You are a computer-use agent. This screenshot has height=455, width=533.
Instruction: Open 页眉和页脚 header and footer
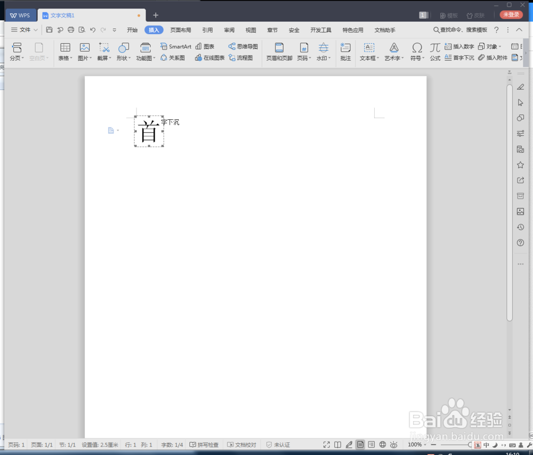279,52
